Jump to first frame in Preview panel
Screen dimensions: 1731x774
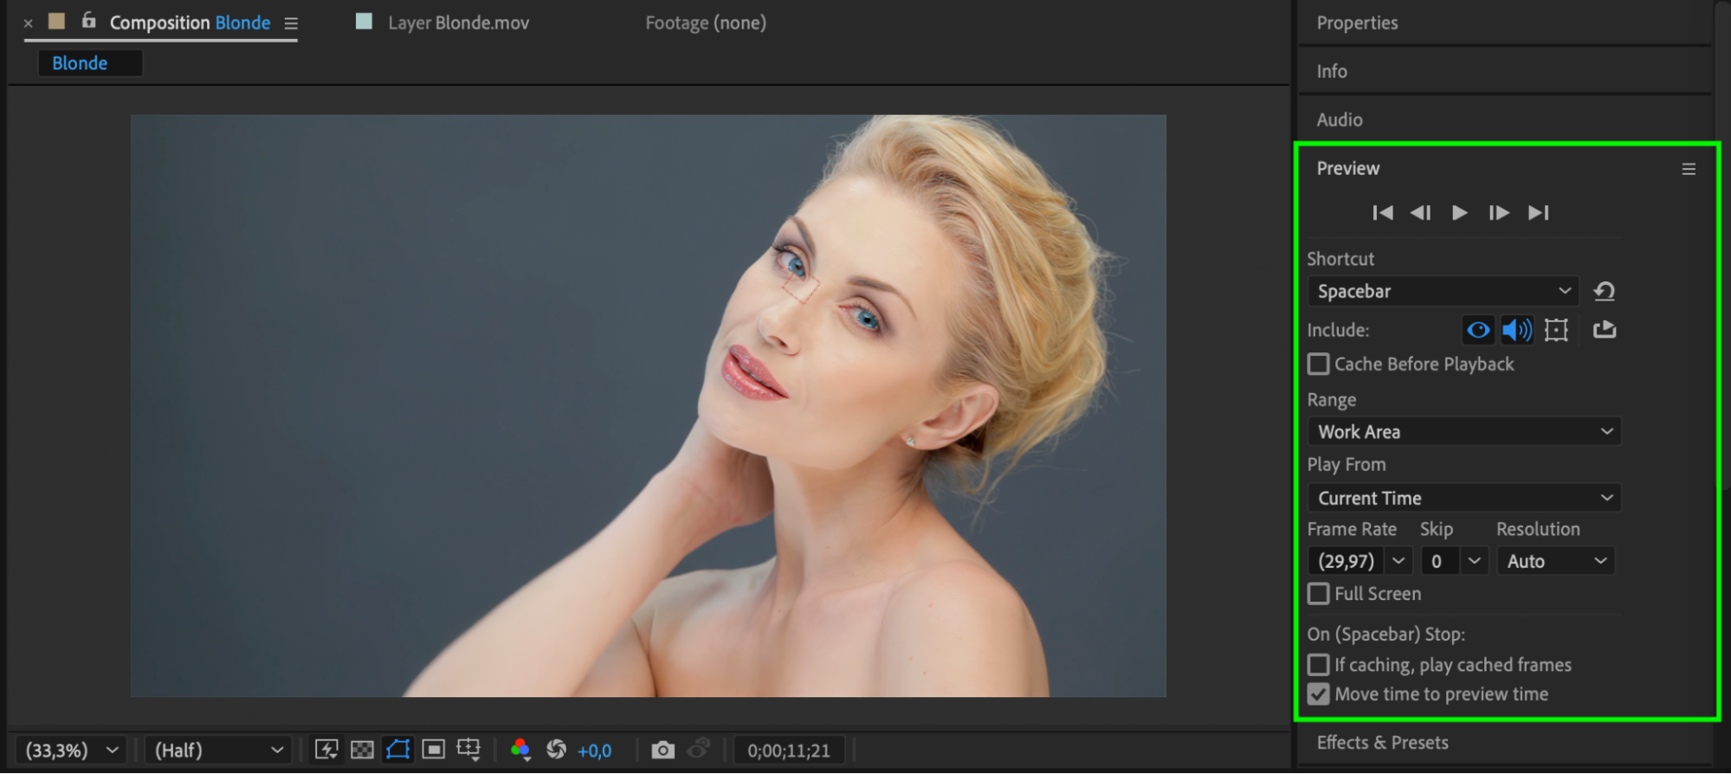tap(1383, 213)
